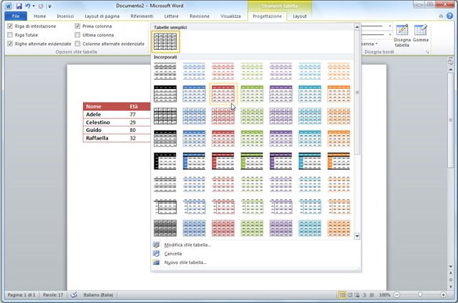Expand the quick access toolbar customize arrow
Image resolution: width=458 pixels, height=303 pixels.
(49, 6)
